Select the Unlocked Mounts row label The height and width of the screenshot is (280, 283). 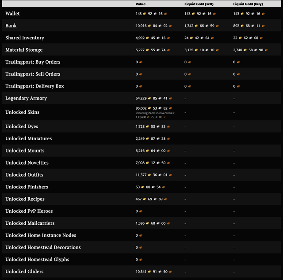25,150
